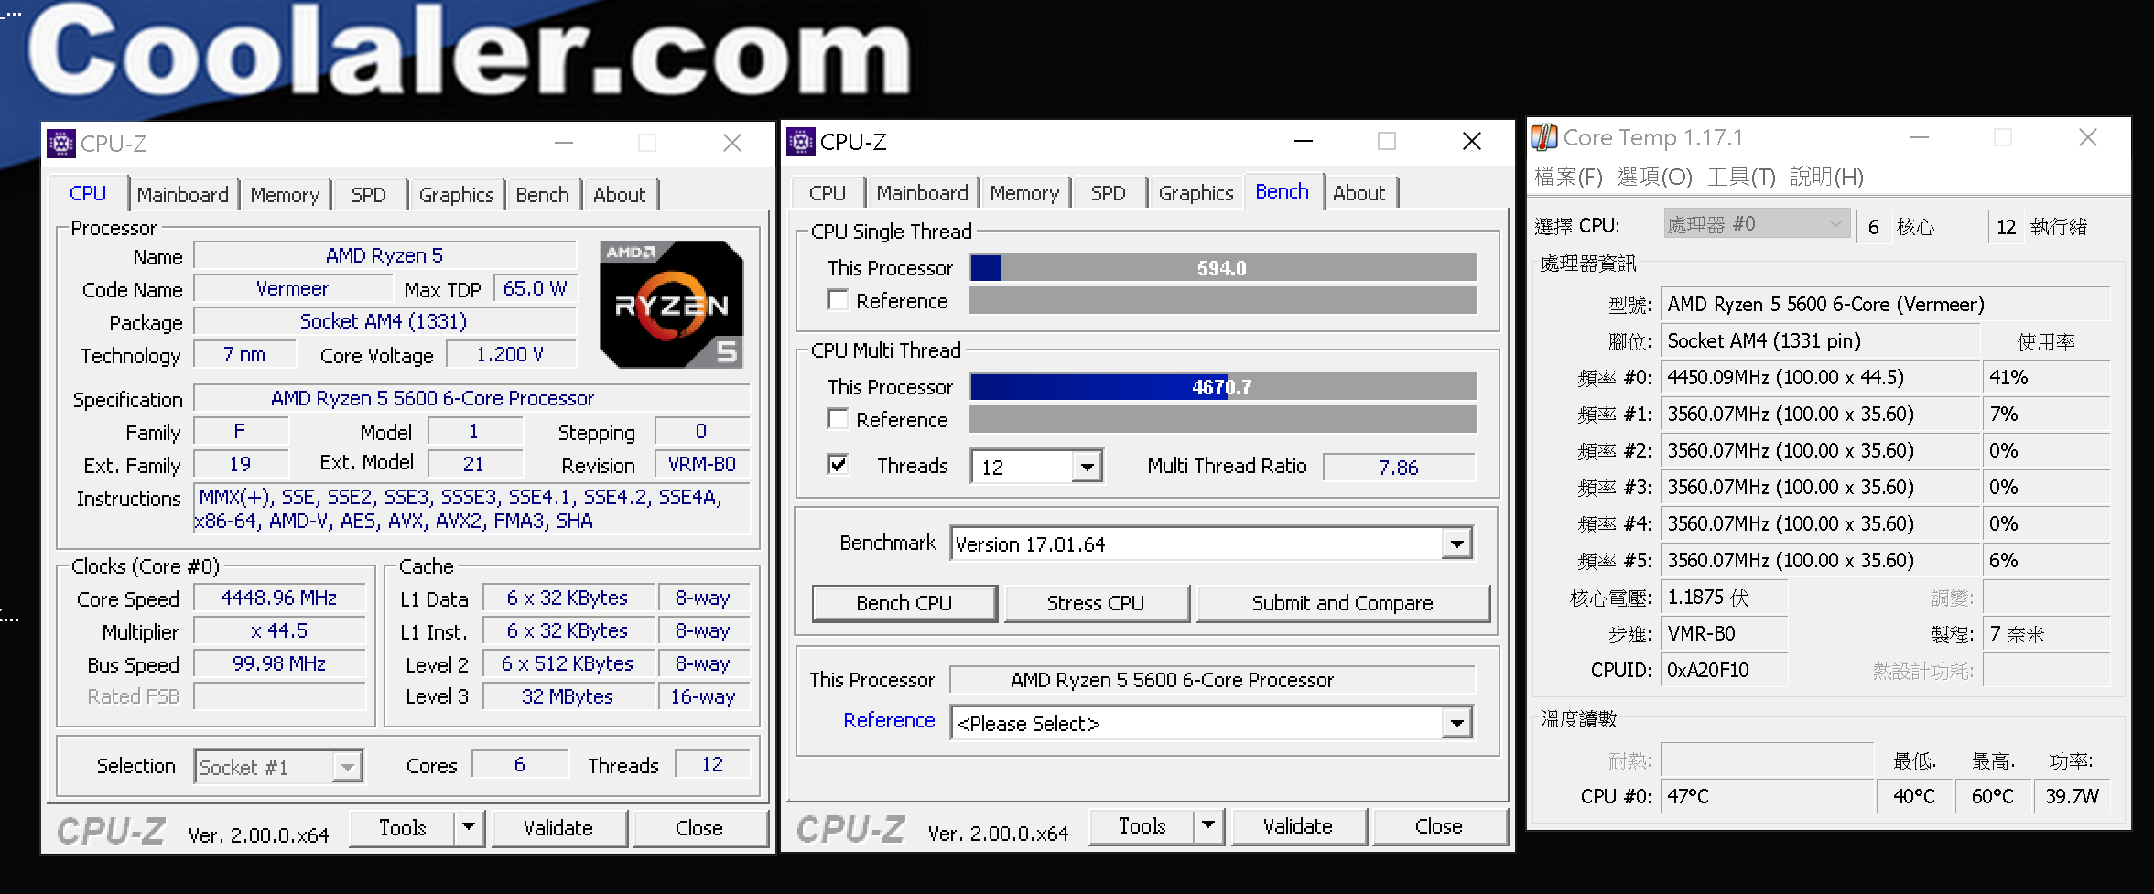Select Mainboard tab in the Bench CPU-Z window

(923, 193)
